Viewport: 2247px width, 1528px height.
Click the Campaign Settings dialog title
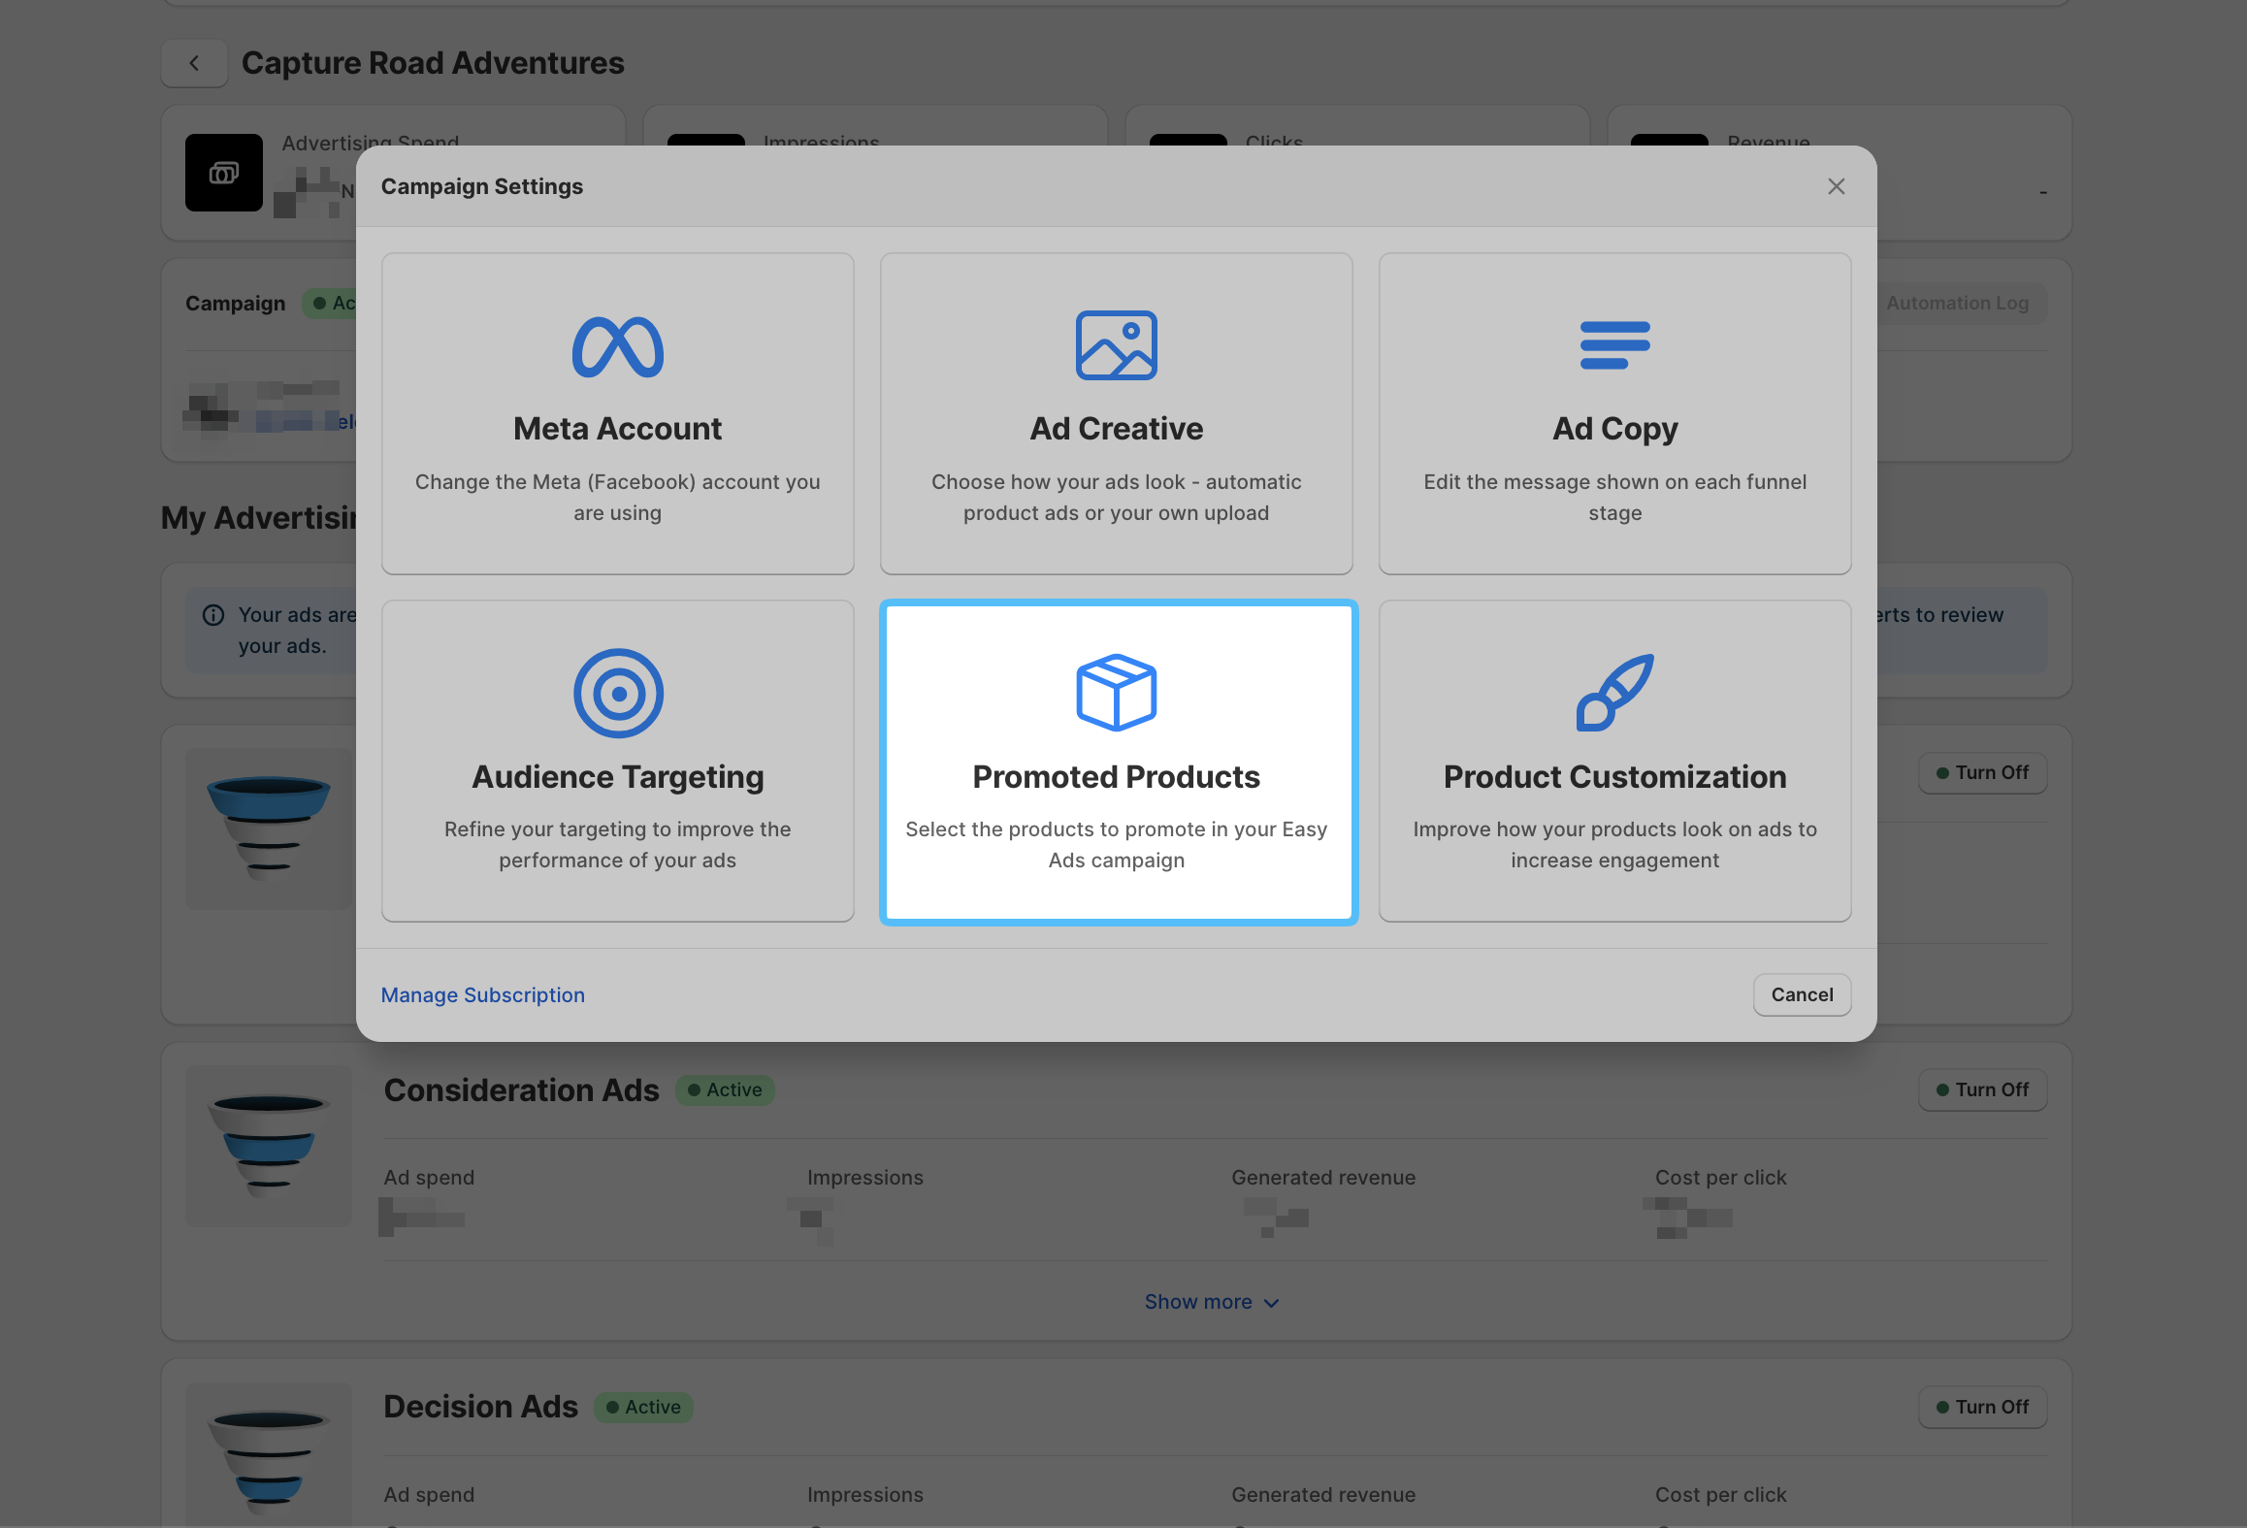pos(482,186)
